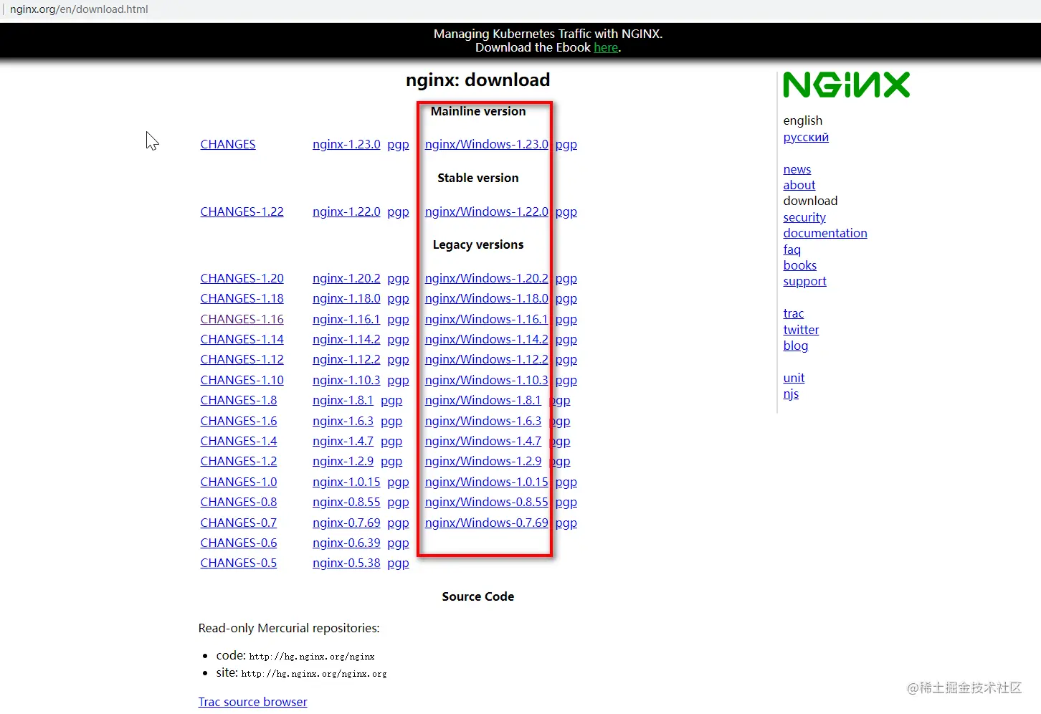Viewport: 1041px width, 714px height.
Task: Open Trac source browser link
Action: pyautogui.click(x=252, y=702)
